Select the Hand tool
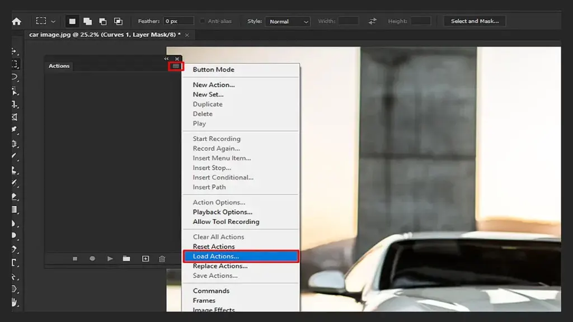Image resolution: width=573 pixels, height=322 pixels. (x=15, y=302)
